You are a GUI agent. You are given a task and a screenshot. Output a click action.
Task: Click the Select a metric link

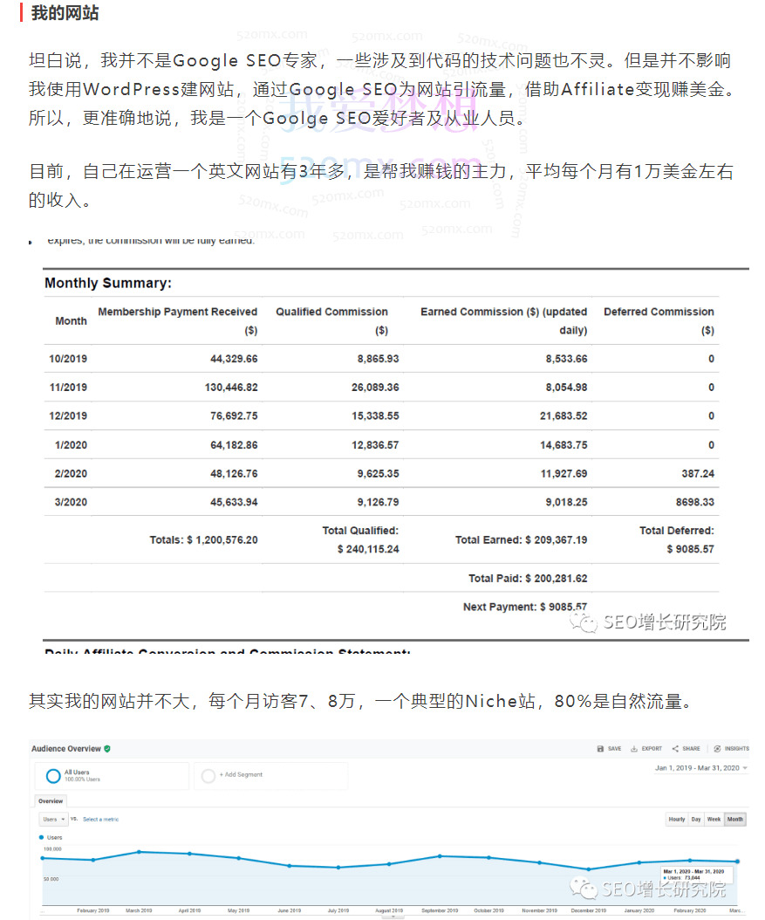pos(101,820)
